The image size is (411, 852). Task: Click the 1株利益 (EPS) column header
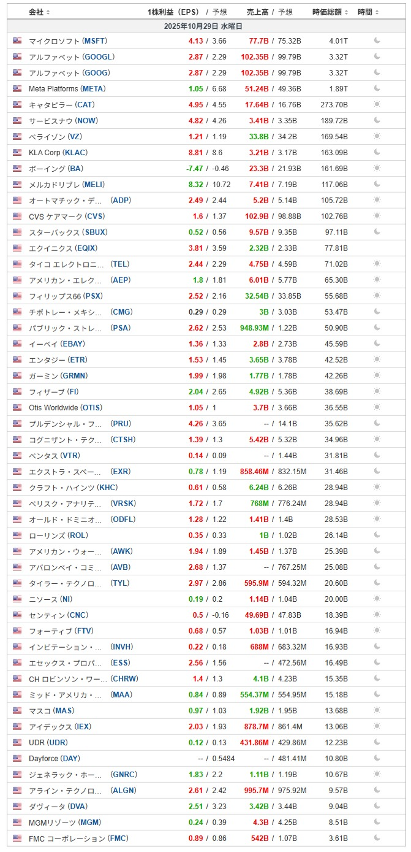[x=174, y=12]
